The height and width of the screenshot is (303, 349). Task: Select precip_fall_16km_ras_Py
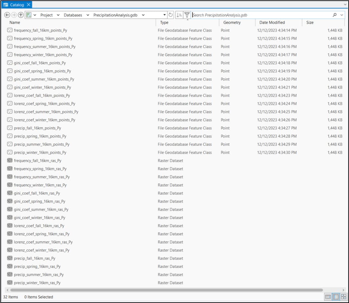[34, 258]
